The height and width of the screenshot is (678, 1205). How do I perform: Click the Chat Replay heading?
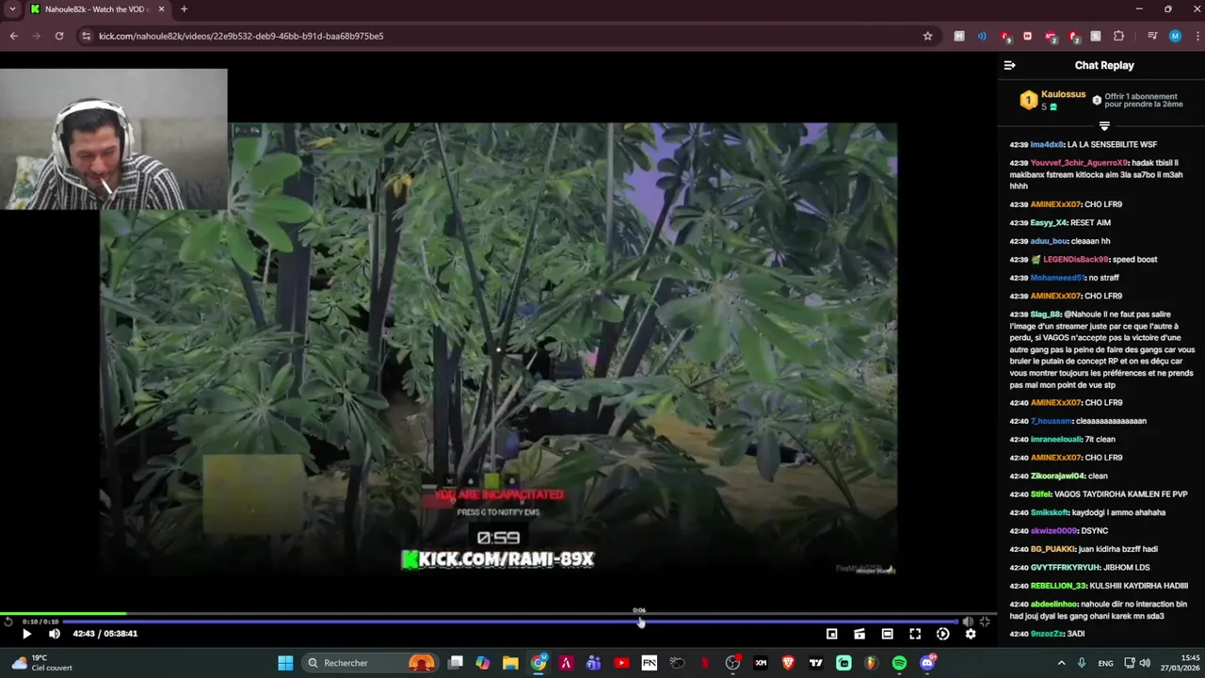pyautogui.click(x=1104, y=65)
